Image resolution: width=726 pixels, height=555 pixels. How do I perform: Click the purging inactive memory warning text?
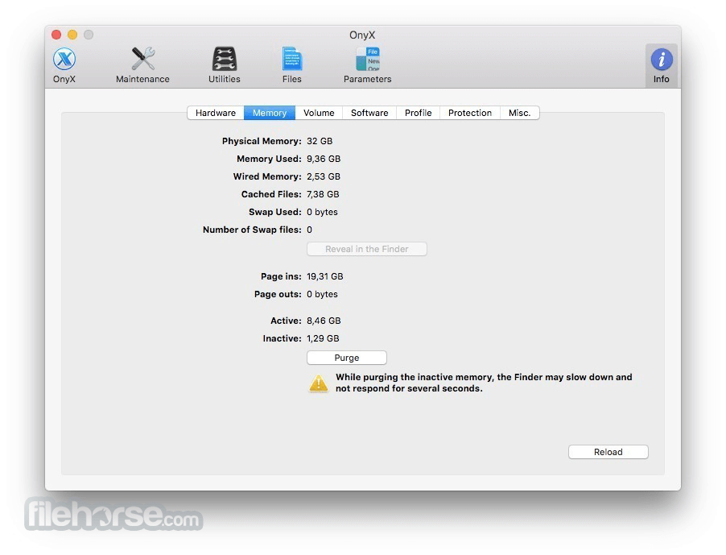[484, 383]
